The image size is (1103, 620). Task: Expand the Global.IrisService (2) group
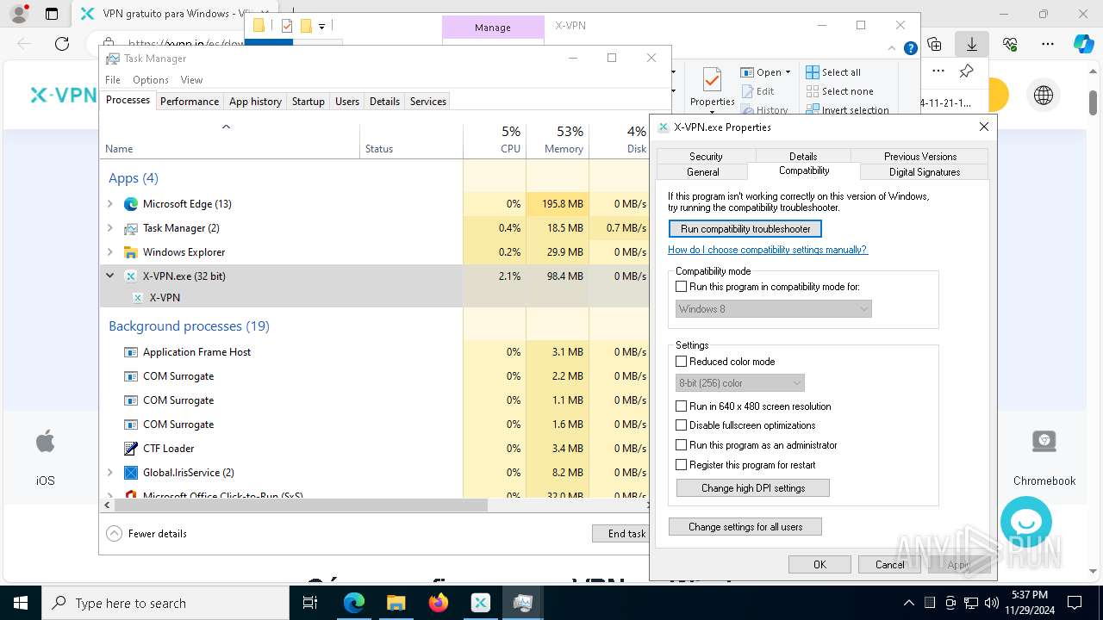(x=109, y=473)
